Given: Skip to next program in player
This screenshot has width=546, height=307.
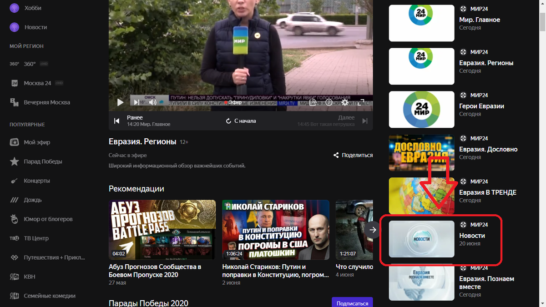Looking at the screenshot, I should tap(136, 102).
